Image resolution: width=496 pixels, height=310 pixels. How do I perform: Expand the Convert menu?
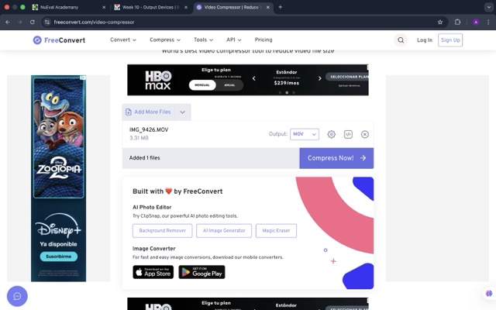123,40
